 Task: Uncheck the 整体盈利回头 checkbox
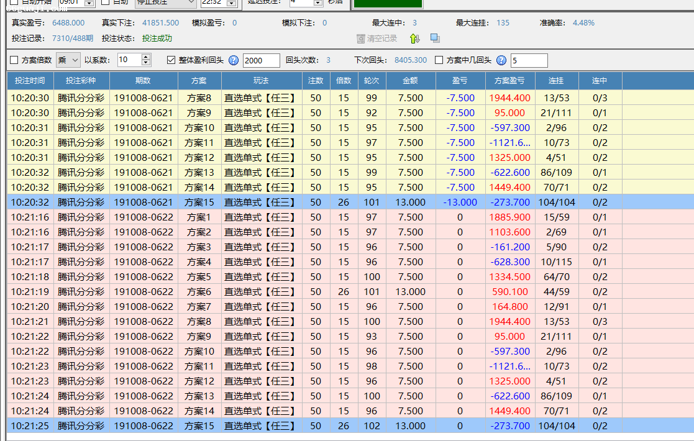point(171,60)
